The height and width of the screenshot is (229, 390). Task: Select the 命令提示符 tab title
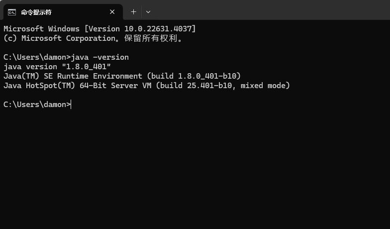tap(36, 12)
